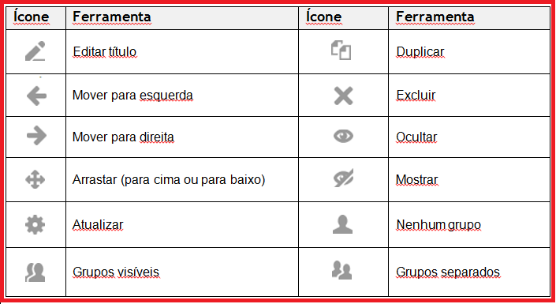The width and height of the screenshot is (556, 304).
Task: Click the Grupos separados text
Action: click(x=448, y=272)
